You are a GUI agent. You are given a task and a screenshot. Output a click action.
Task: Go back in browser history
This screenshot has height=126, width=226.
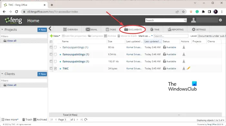[4, 12]
